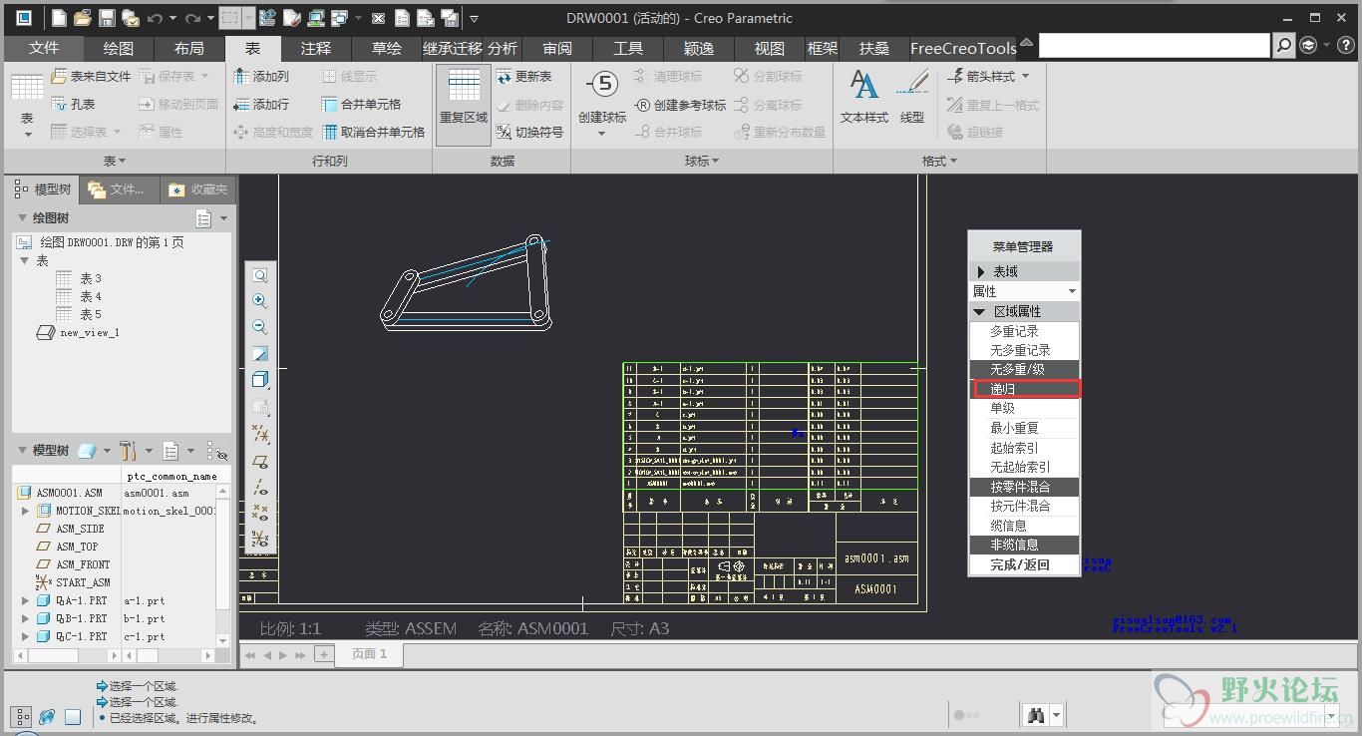This screenshot has width=1362, height=736.
Task: Click the Undo arrow icon
Action: pos(155,18)
